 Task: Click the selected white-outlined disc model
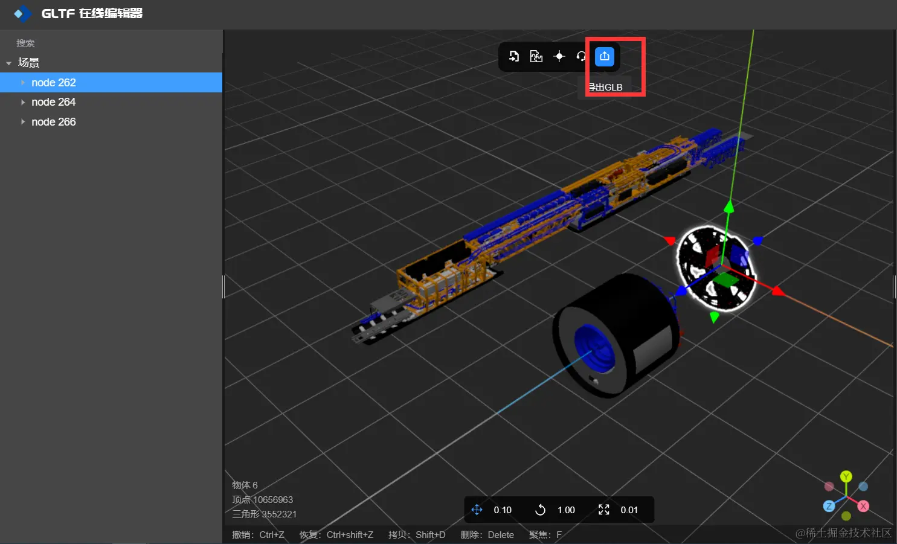pos(716,267)
